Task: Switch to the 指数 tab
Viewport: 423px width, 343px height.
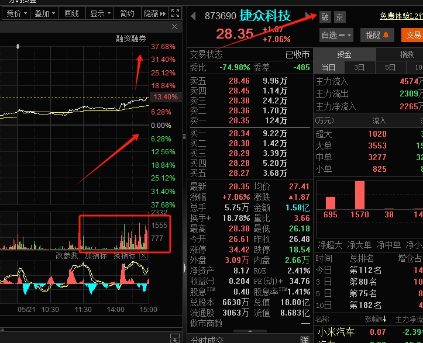Action: (x=400, y=55)
